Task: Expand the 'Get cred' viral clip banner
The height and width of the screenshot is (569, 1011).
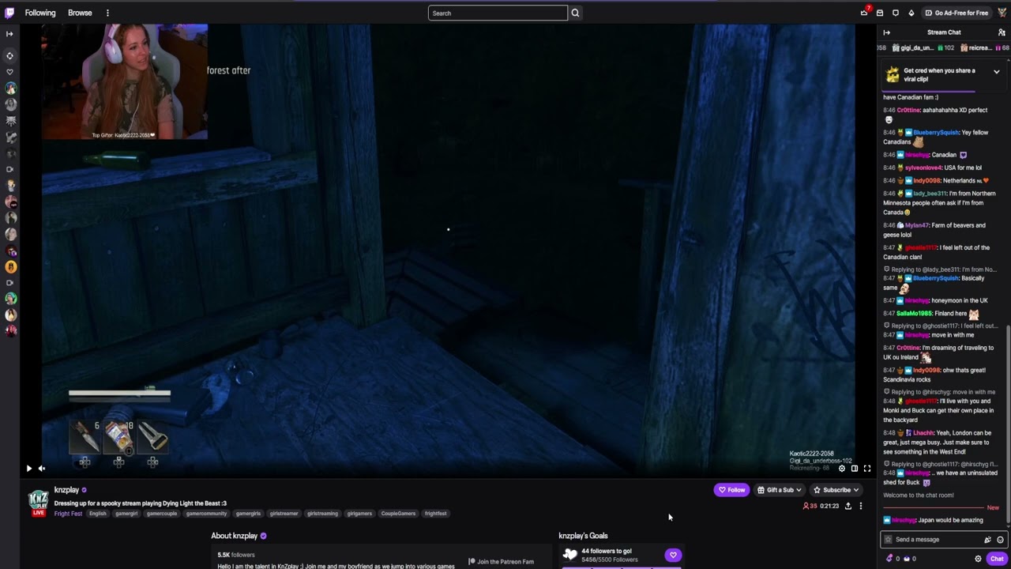Action: [x=997, y=72]
